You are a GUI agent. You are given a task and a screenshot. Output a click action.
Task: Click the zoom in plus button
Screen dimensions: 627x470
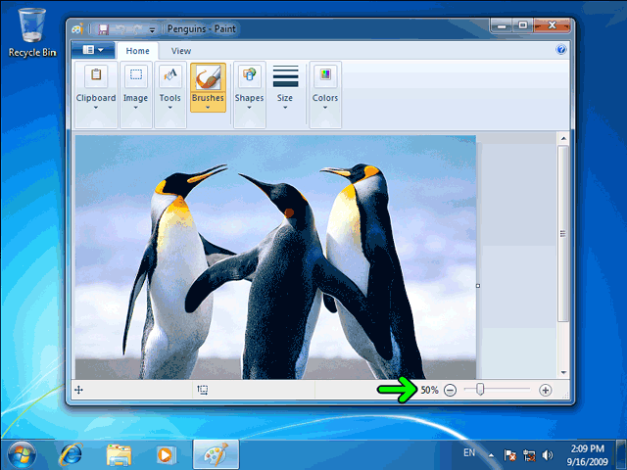pyautogui.click(x=545, y=390)
